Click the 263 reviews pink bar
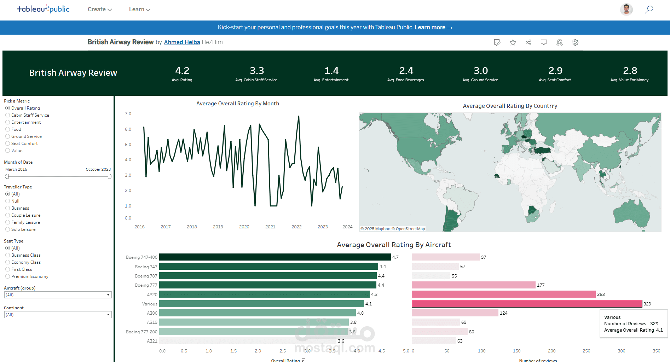This screenshot has width=670, height=362. tap(504, 294)
